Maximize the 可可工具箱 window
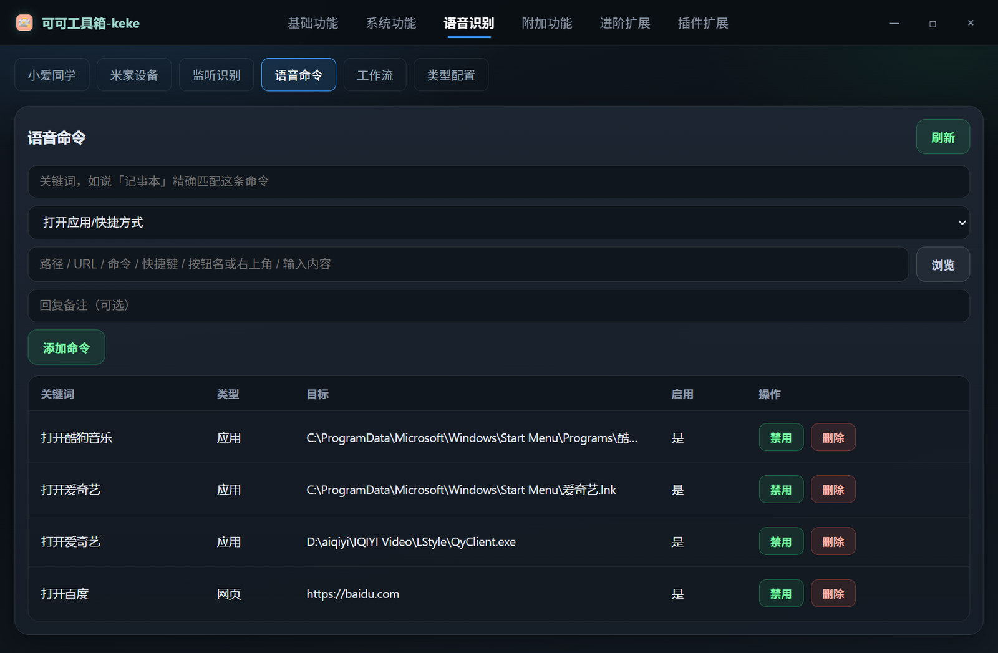Screen dimensions: 998x653 (x=933, y=24)
